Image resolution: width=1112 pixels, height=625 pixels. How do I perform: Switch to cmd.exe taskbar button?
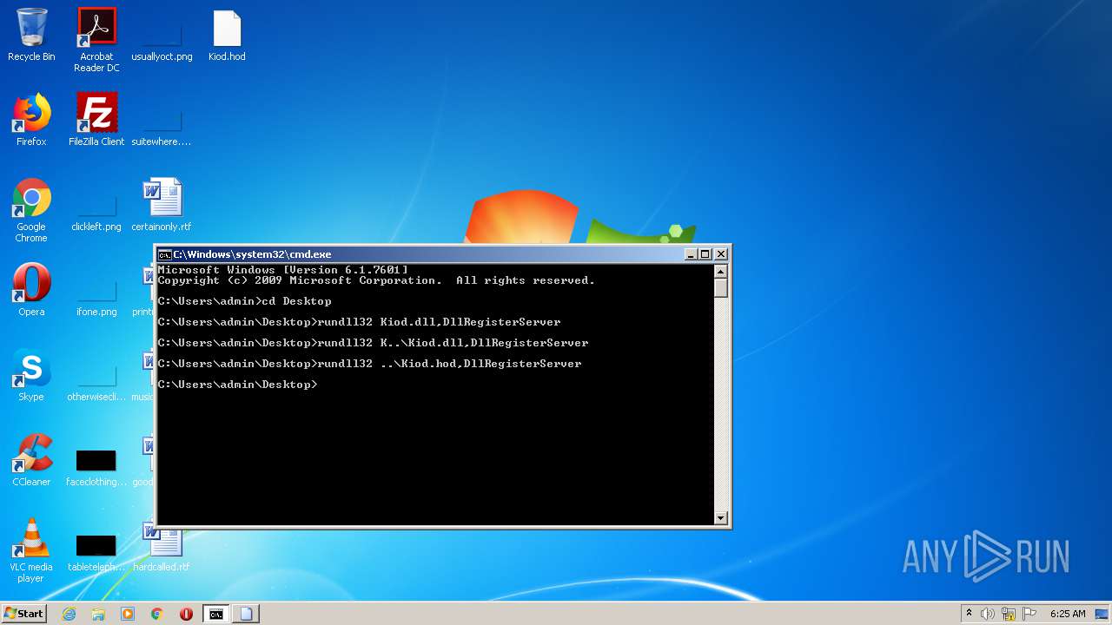pos(216,614)
